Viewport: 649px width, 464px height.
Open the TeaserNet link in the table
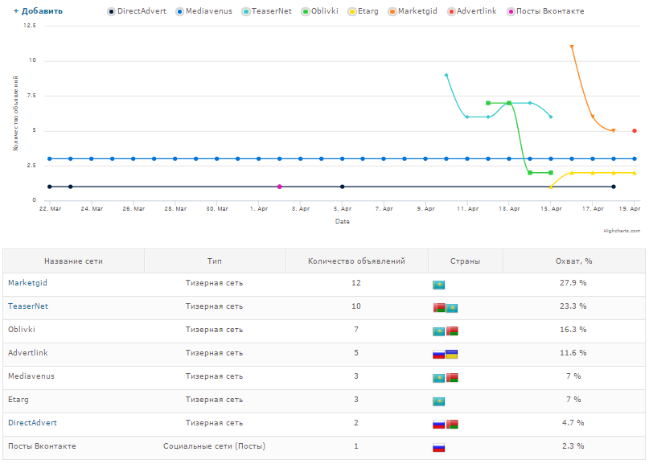28,306
